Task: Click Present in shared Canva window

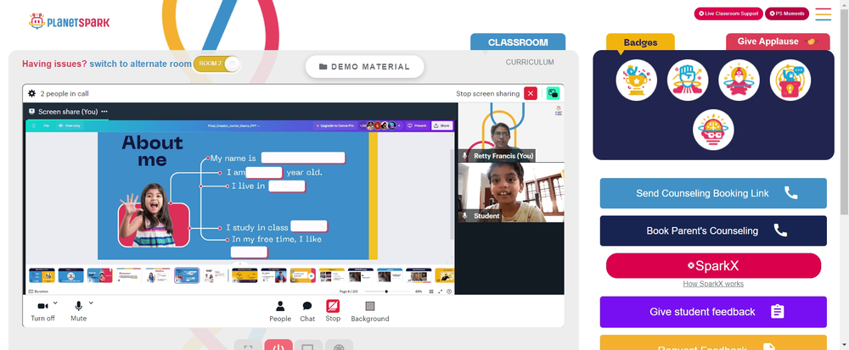Action: tap(416, 125)
